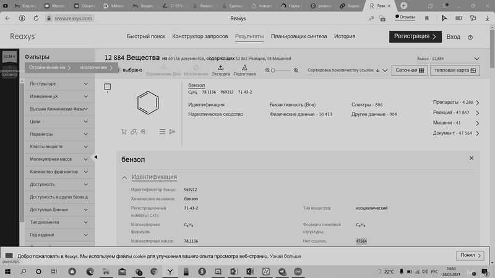
Task: Switch to Сеточная grid view
Action: [x=410, y=70]
